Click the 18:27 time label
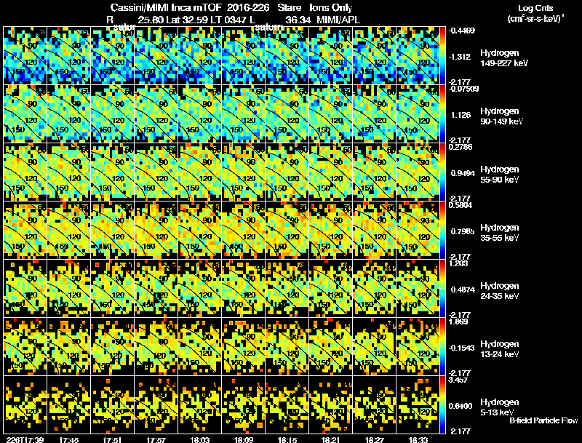 tap(374, 440)
